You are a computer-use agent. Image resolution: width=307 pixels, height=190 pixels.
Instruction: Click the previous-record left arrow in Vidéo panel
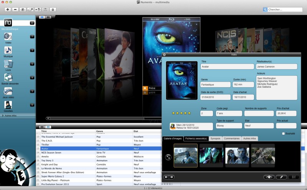[x=166, y=177]
